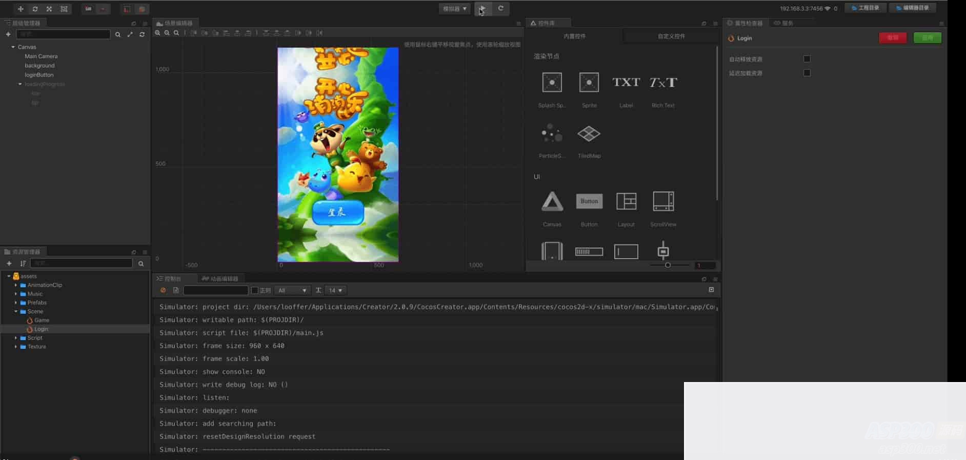
Task: Click the play preview button
Action: pyautogui.click(x=482, y=9)
